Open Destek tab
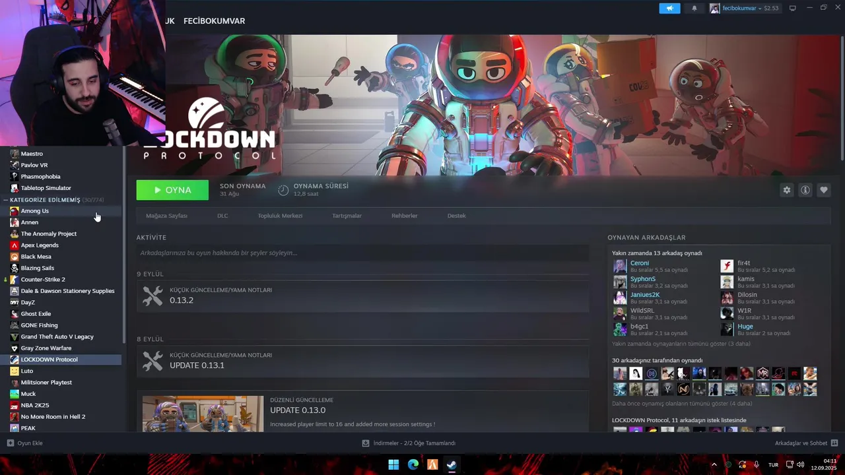This screenshot has width=845, height=475. (457, 216)
